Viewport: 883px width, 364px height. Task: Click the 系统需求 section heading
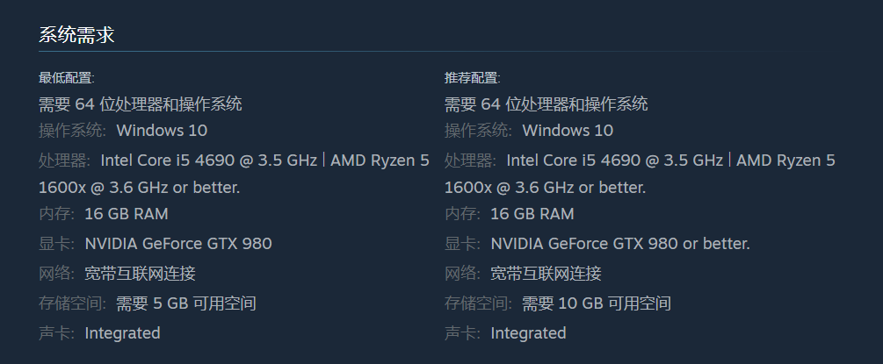pyautogui.click(x=76, y=35)
